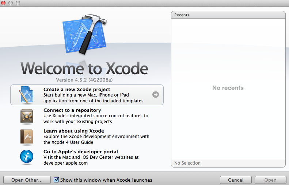Click the Xcode hammer and blueprint logo
Viewport: 289px width, 185px height.
[x=85, y=35]
